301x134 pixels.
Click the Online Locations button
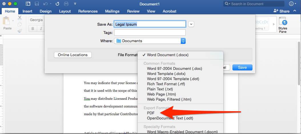73,55
